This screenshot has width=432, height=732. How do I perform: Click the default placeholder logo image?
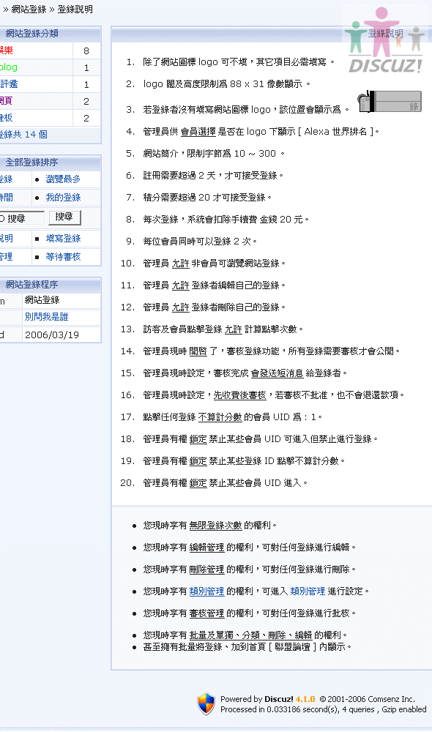(390, 101)
